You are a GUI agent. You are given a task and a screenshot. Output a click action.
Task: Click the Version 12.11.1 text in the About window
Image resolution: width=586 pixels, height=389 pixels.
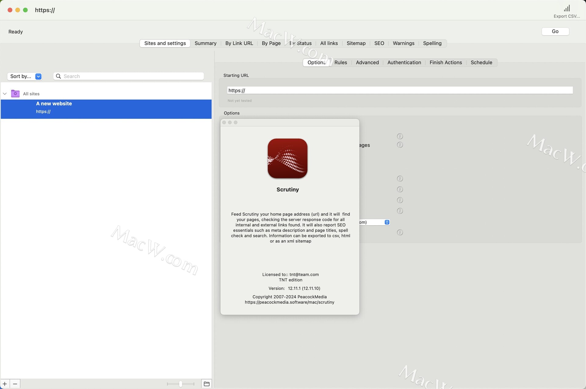point(294,288)
